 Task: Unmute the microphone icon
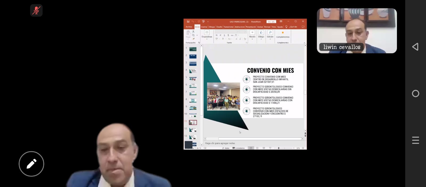[36, 10]
